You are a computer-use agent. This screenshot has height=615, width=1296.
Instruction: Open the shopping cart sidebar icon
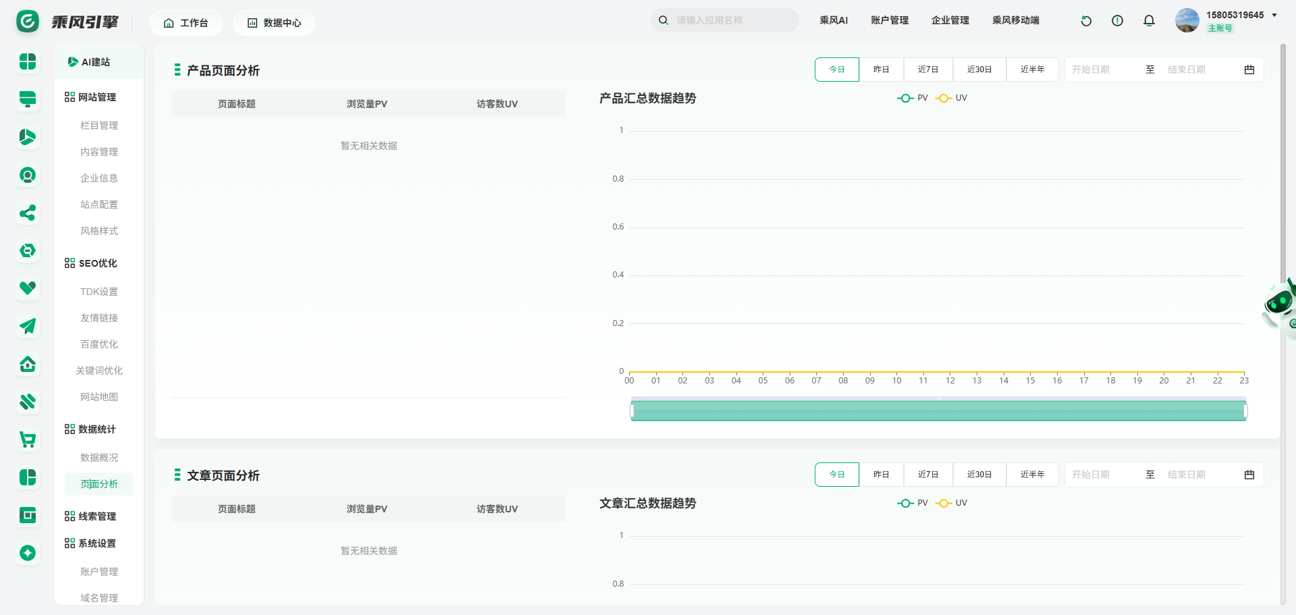tap(28, 440)
